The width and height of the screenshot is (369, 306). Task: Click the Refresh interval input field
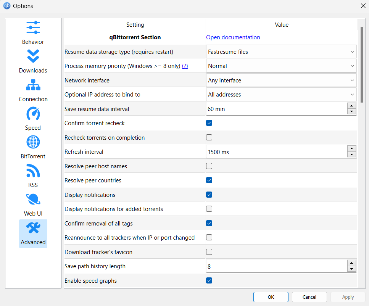pyautogui.click(x=267, y=151)
